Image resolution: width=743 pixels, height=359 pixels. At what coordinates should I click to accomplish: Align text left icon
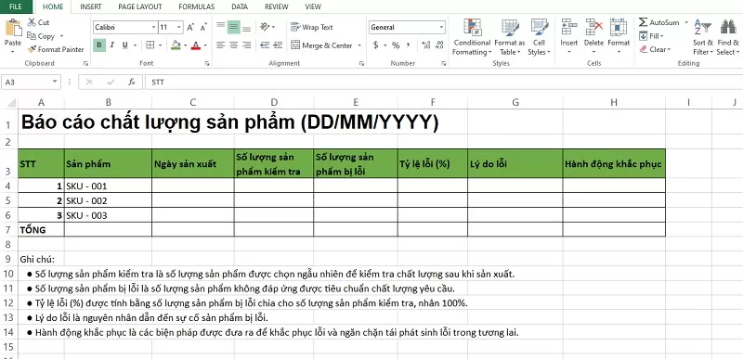[221, 45]
